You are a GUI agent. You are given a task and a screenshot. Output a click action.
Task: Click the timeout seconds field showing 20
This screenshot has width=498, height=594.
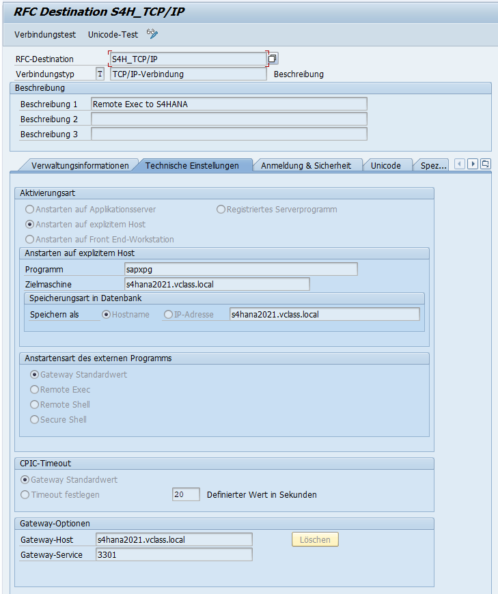[x=186, y=494]
